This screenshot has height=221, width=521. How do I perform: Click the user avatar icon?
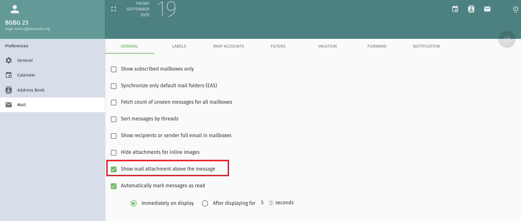[15, 9]
